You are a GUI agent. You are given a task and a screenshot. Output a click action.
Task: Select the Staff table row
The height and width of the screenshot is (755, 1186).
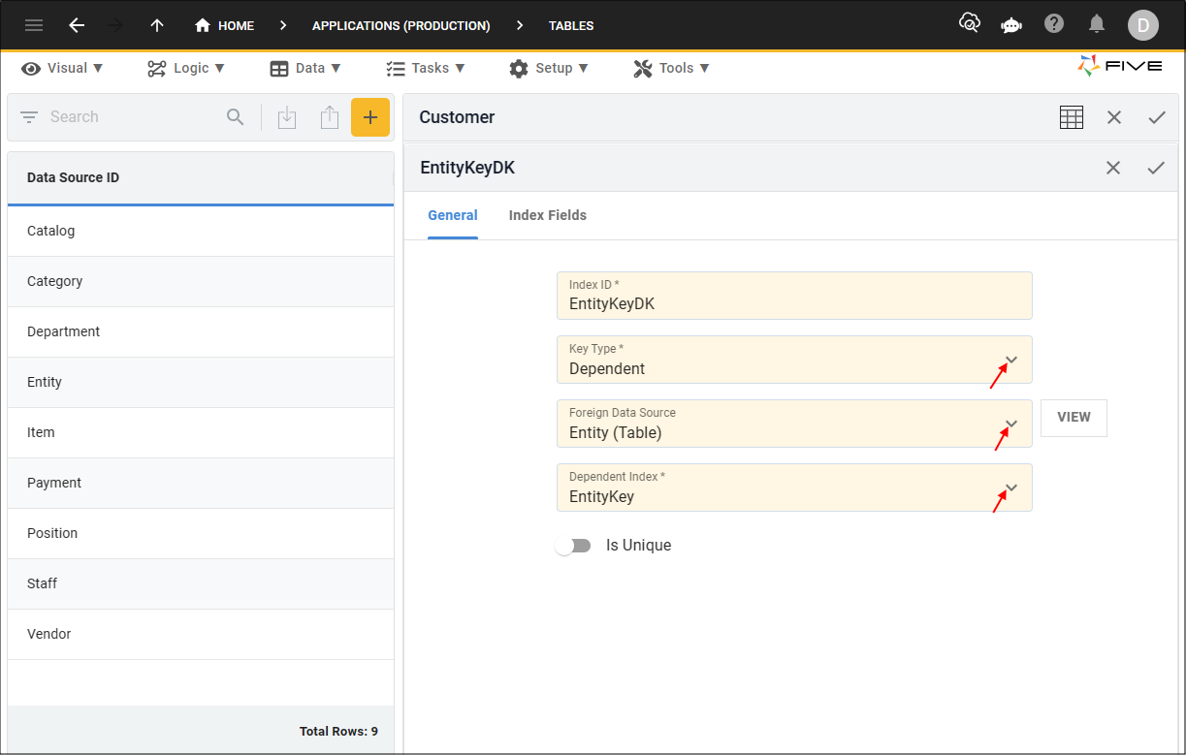pyautogui.click(x=201, y=583)
